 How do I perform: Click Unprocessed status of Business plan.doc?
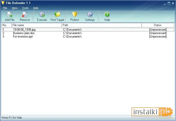click(x=158, y=33)
